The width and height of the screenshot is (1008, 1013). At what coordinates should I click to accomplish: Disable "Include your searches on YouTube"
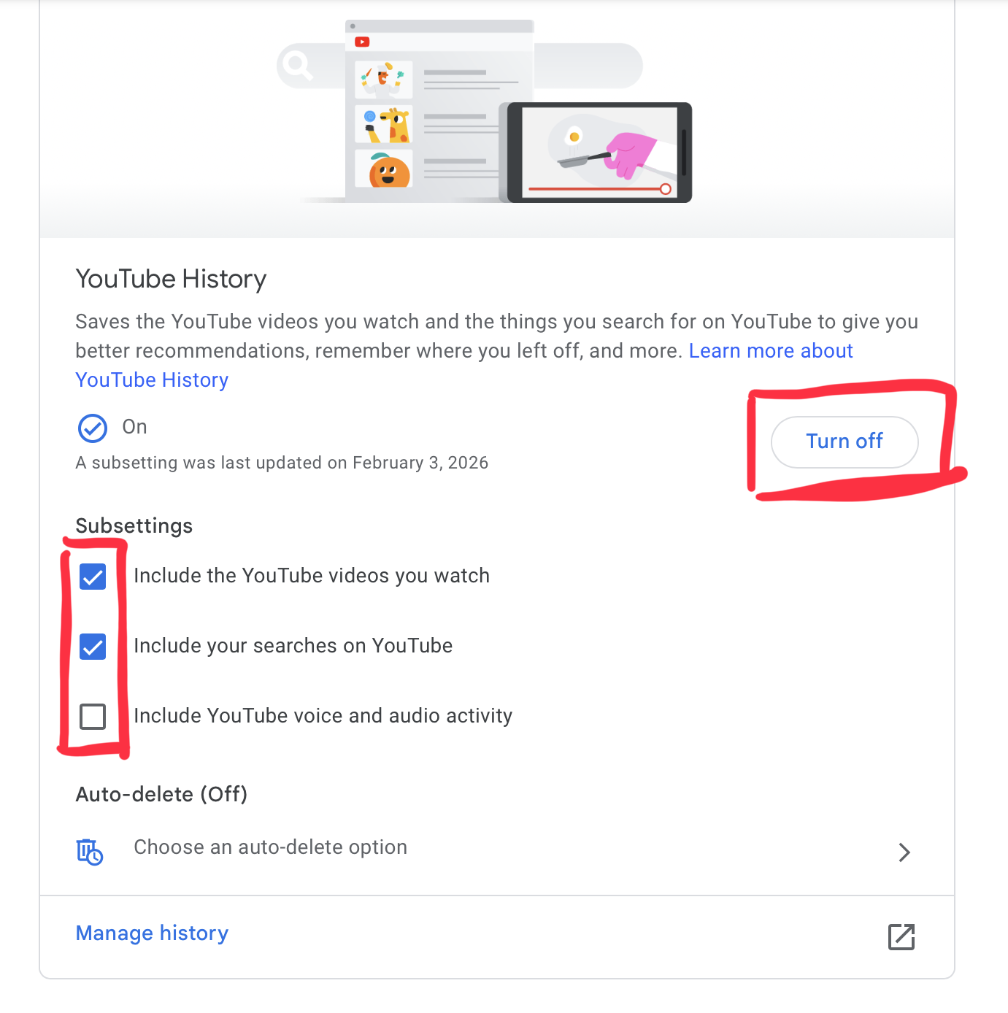[93, 646]
